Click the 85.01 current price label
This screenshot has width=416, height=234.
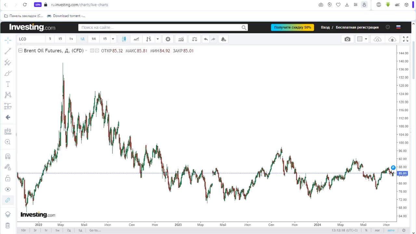pyautogui.click(x=402, y=174)
